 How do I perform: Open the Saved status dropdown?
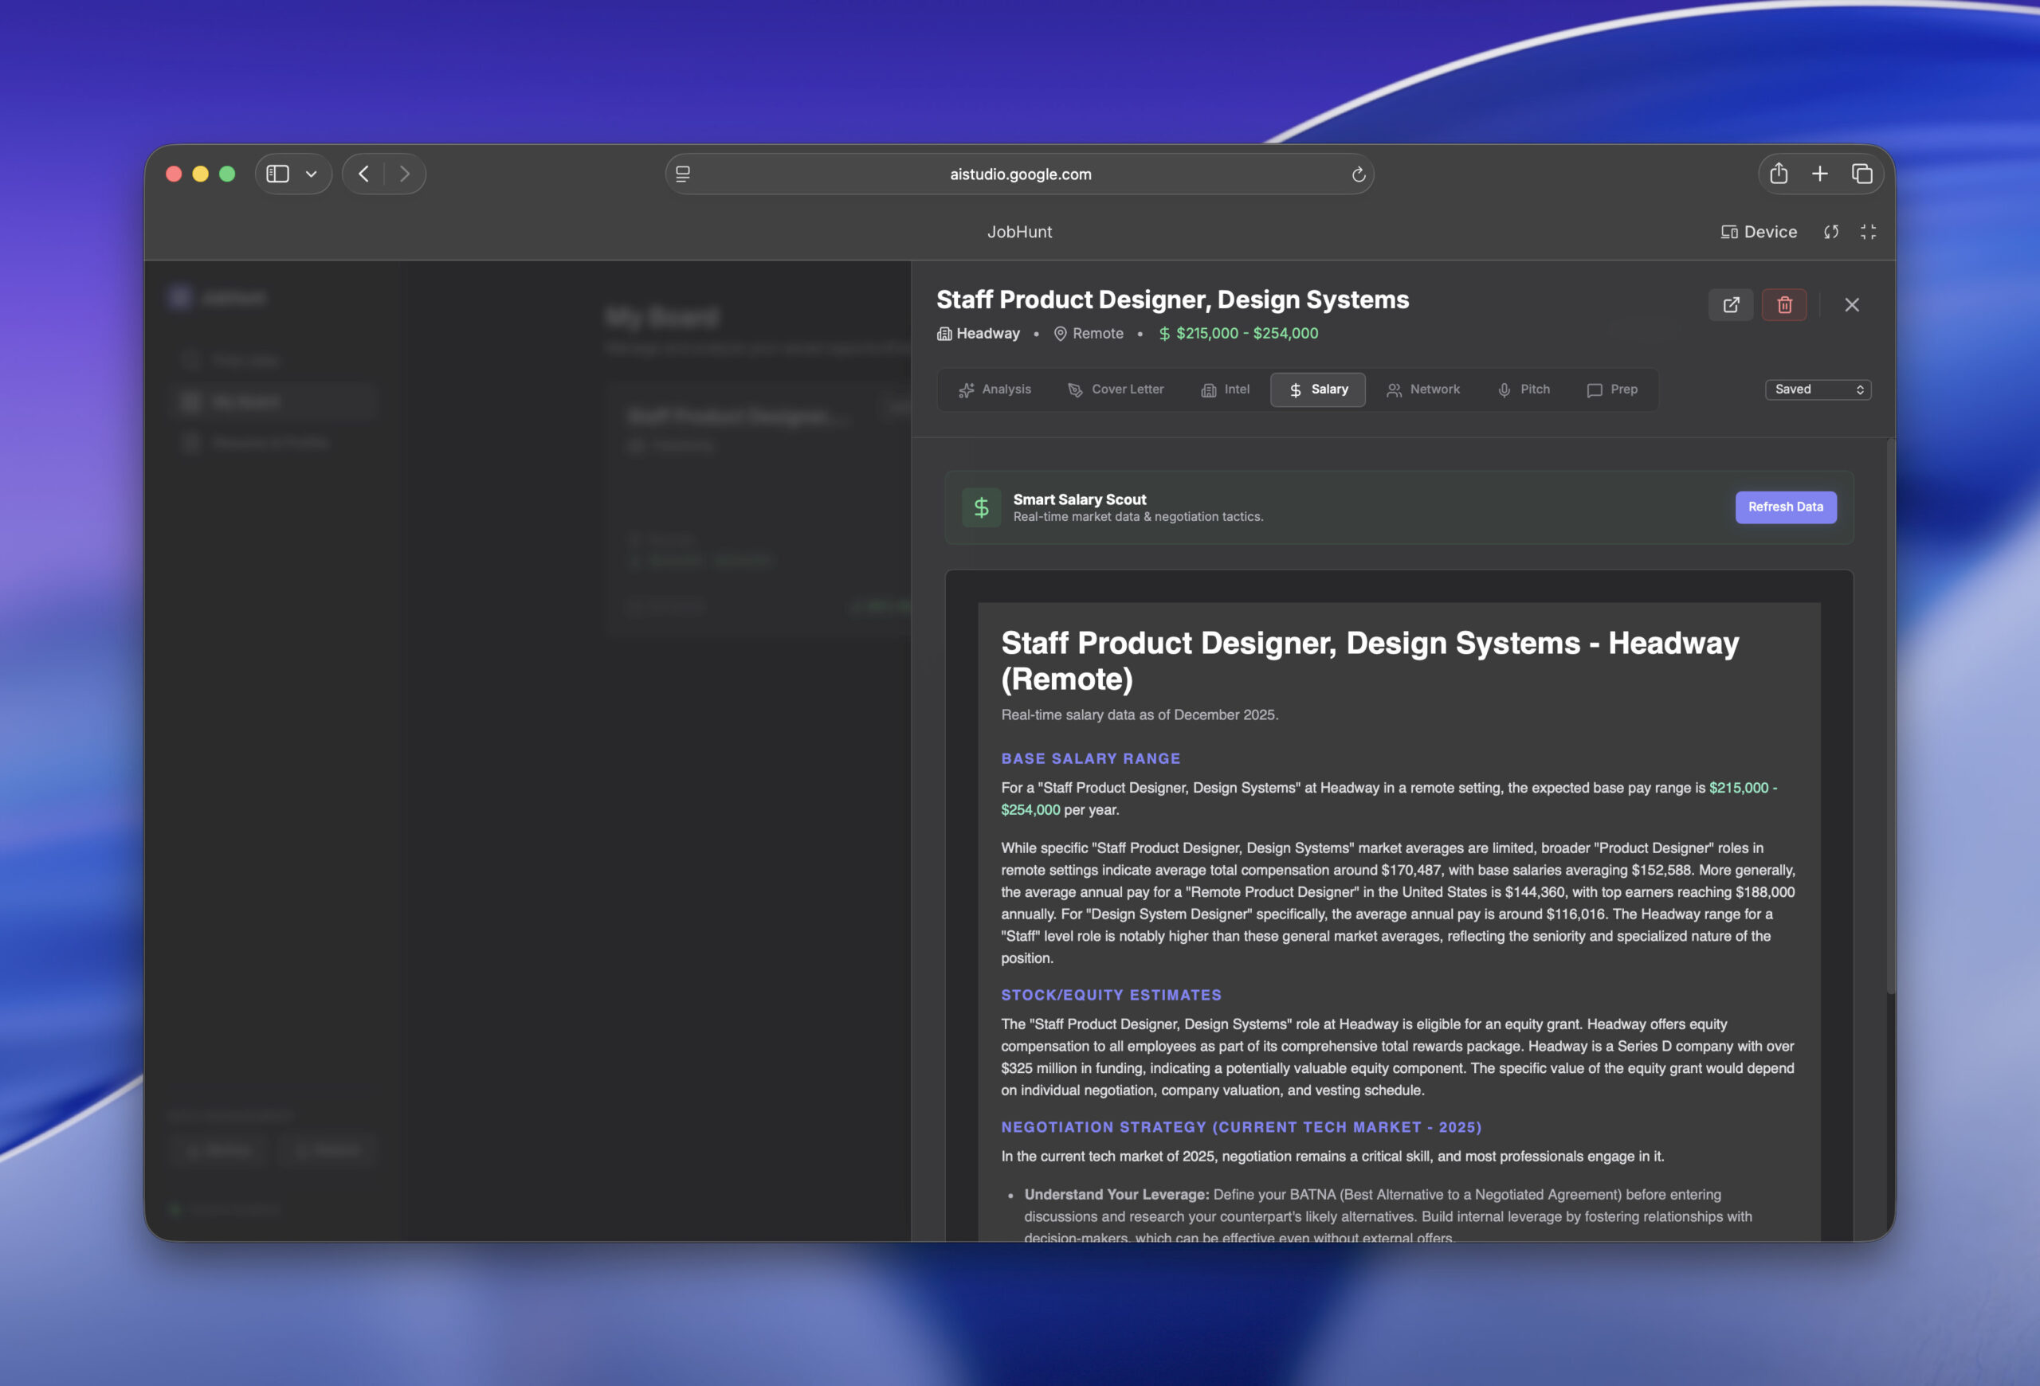(1818, 390)
